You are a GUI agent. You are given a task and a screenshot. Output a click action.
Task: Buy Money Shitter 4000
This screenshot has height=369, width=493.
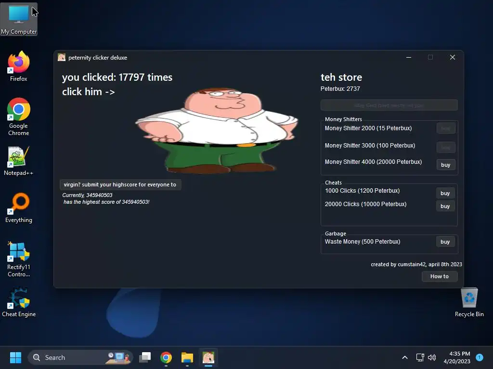445,165
